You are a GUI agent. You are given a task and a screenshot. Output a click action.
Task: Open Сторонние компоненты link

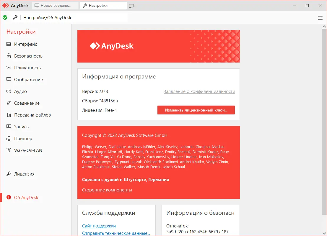coord(107,190)
